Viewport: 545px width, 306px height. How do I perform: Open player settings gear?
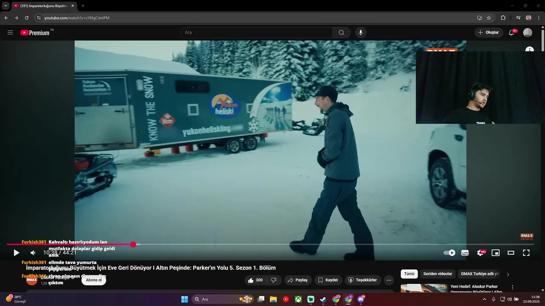point(480,253)
